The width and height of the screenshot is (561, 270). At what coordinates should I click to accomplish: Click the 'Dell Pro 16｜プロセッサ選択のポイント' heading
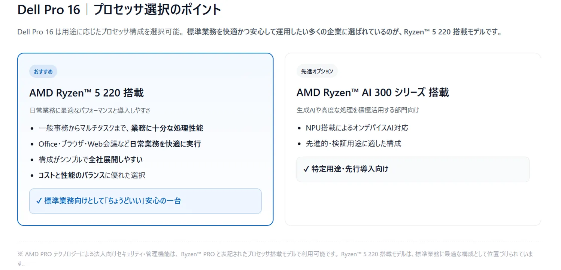tap(119, 10)
